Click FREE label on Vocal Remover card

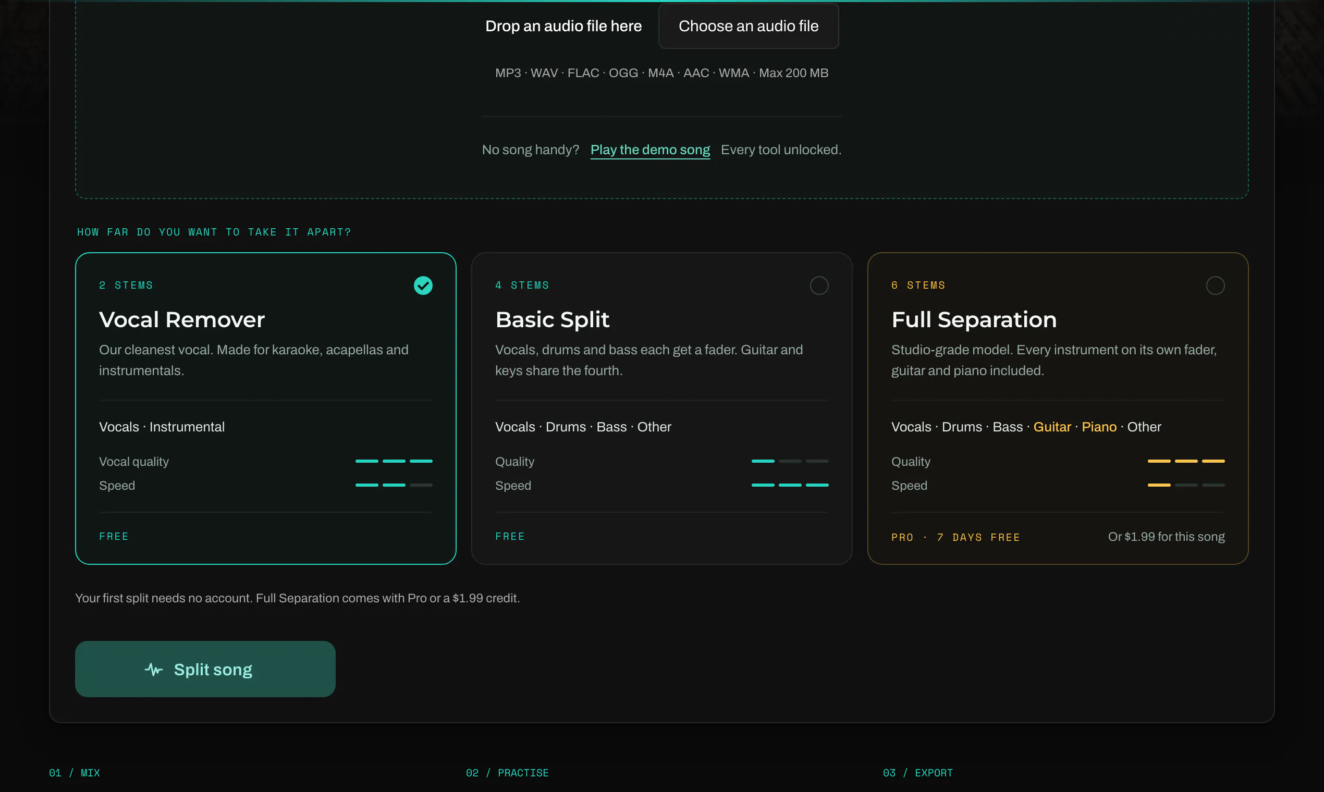tap(114, 536)
